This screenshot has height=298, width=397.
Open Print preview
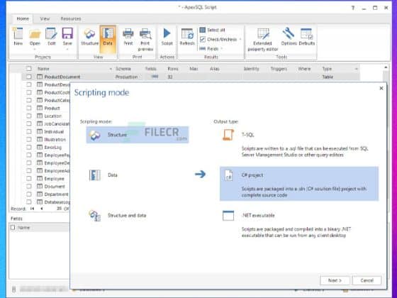(145, 39)
